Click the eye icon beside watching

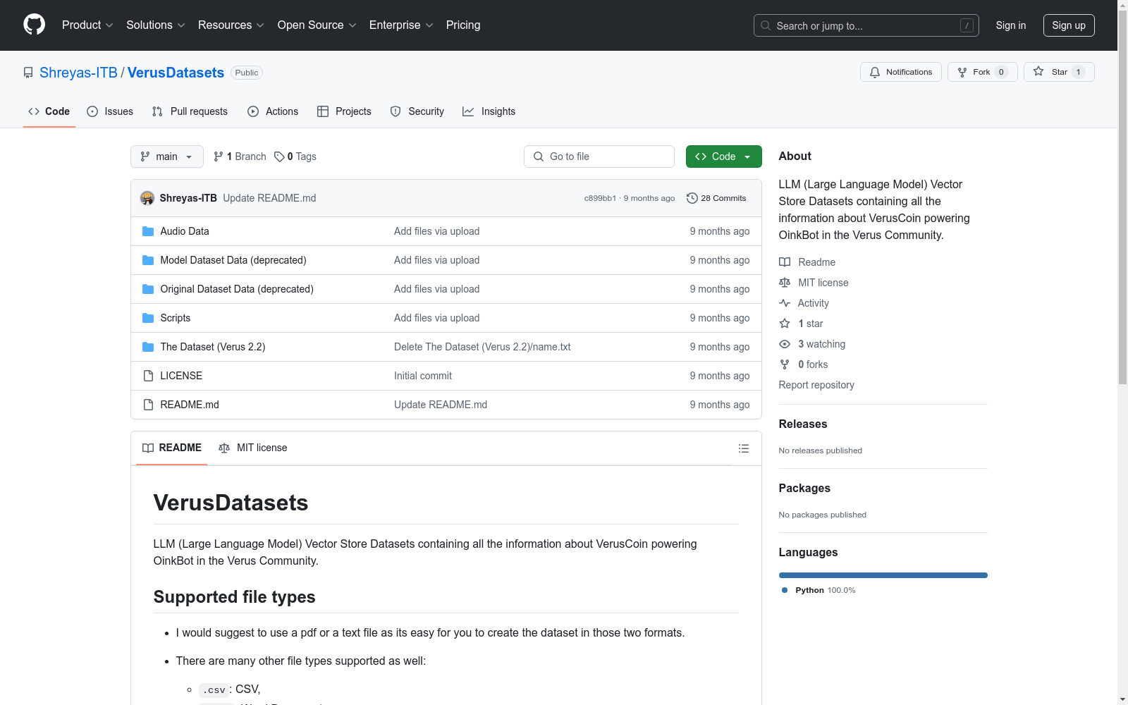point(785,344)
